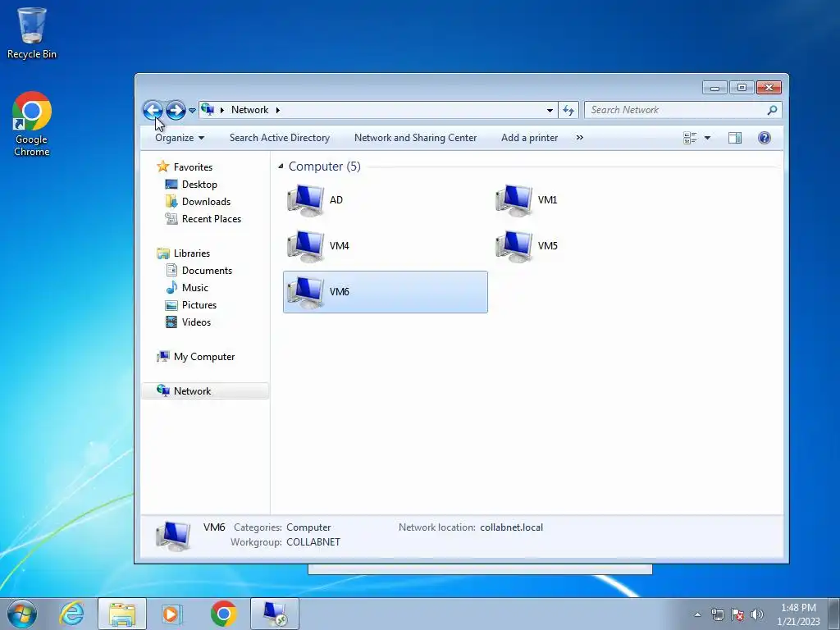The image size is (840, 630).
Task: Maximize the Network Explorer window
Action: 742,87
